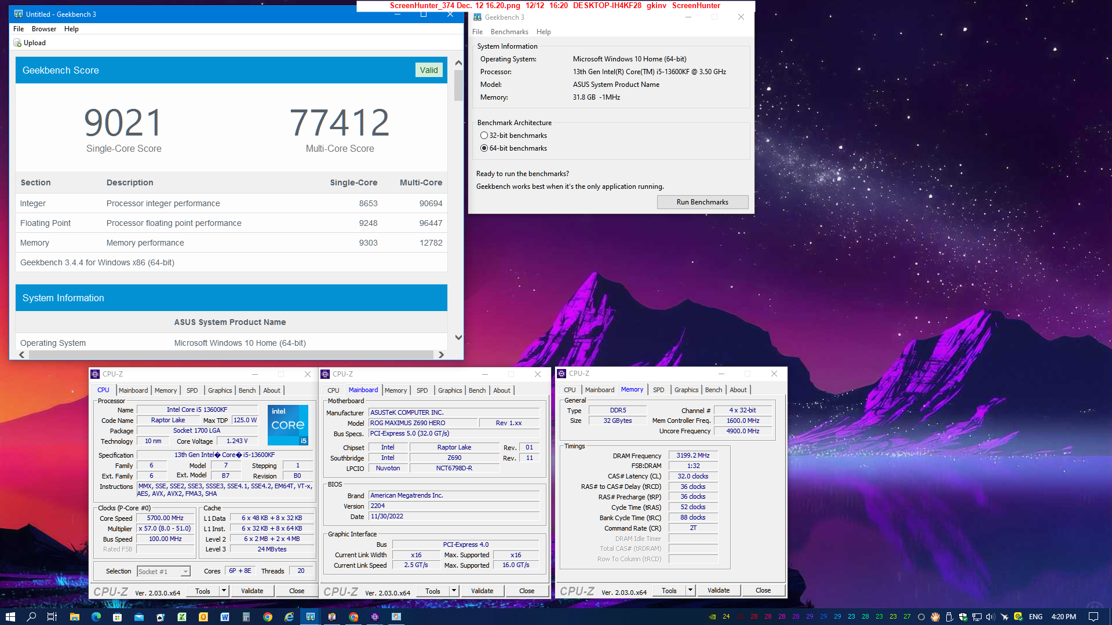
Task: Click the Memory performance row in results
Action: [231, 243]
